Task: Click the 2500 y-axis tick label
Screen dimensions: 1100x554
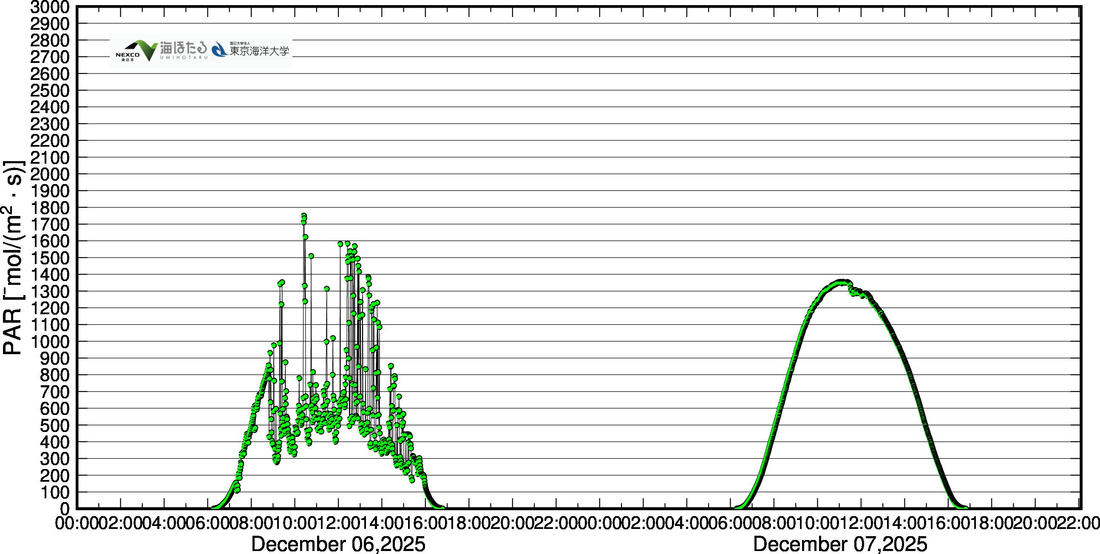Action: [50, 91]
